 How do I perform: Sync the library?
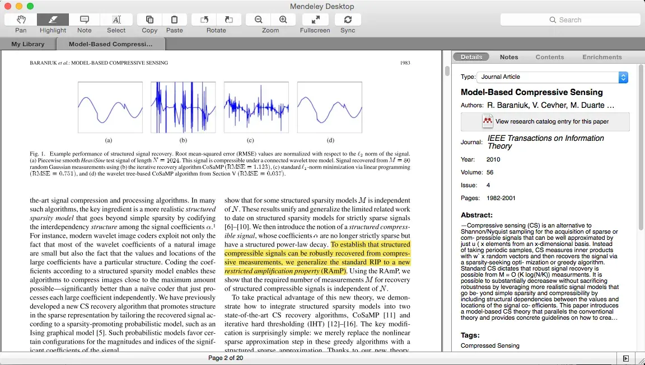click(x=348, y=20)
